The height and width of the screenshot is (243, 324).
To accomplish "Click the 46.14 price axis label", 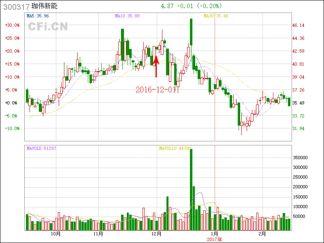I will tap(298, 25).
